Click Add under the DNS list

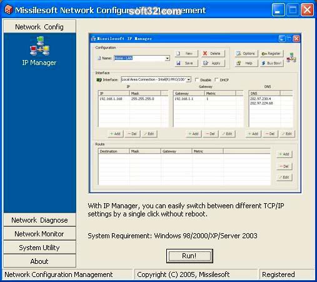click(x=253, y=134)
